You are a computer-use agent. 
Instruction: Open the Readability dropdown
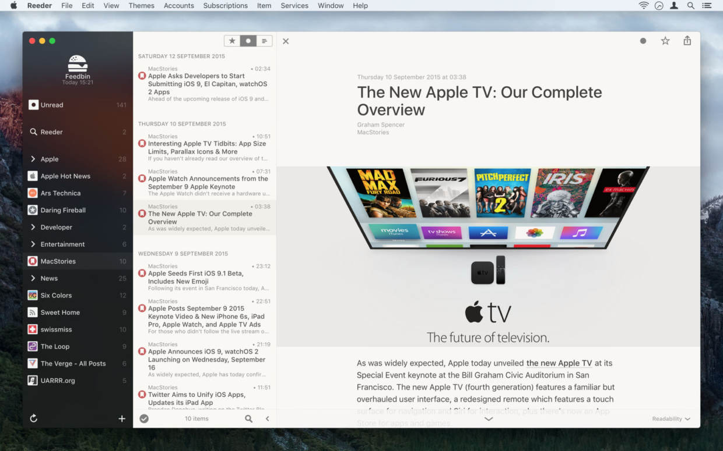671,419
